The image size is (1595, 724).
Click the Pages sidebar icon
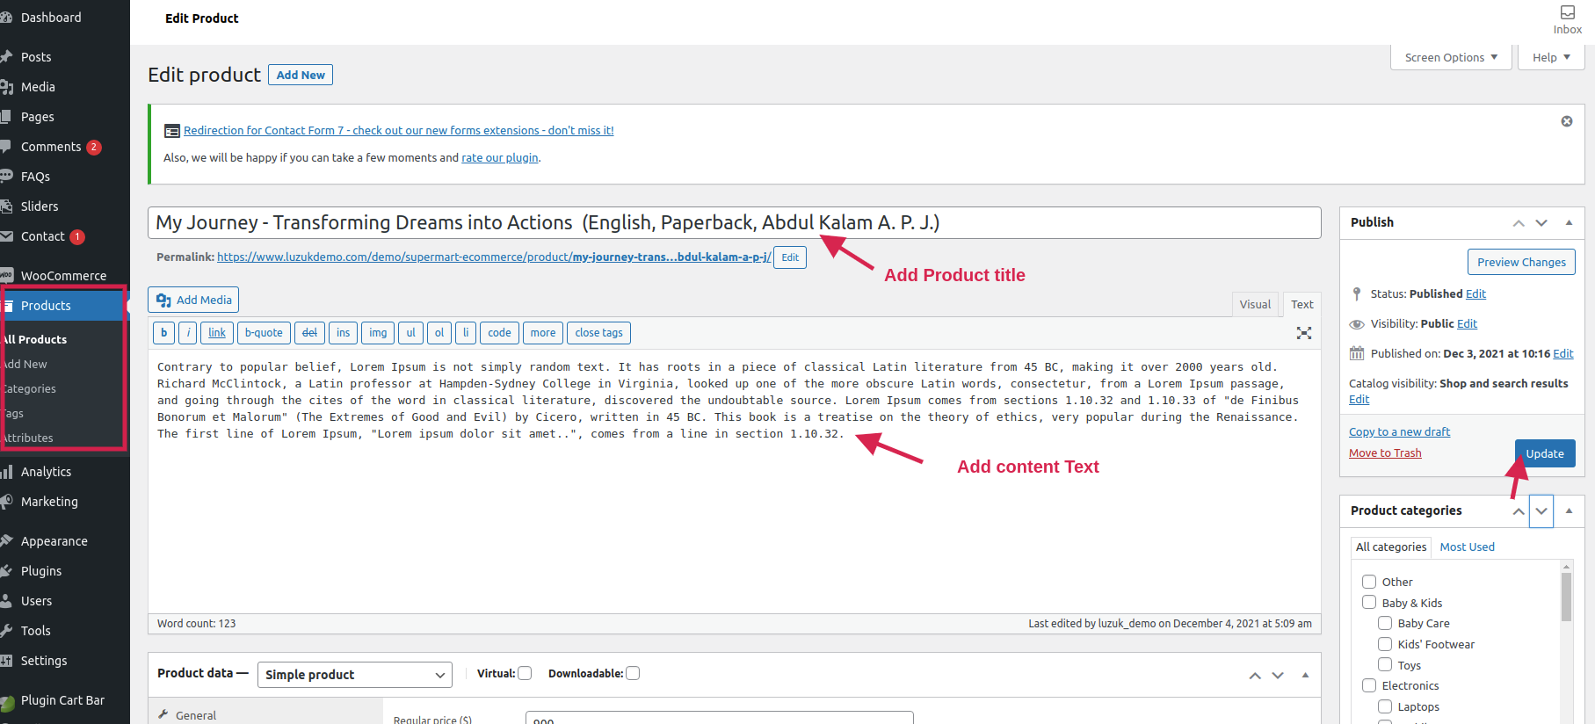pos(6,117)
